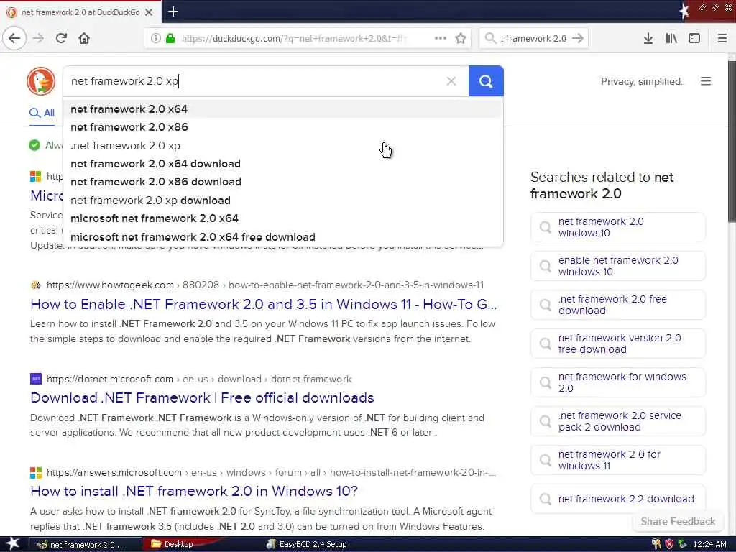Search related 'net framework 2 0 for windows 11'
Image resolution: width=736 pixels, height=552 pixels.
pos(617,460)
